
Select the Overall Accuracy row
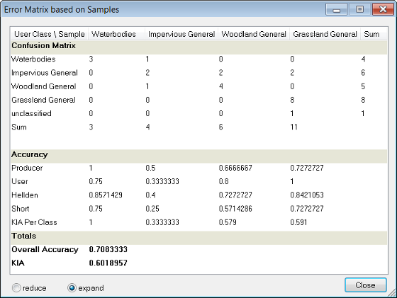tap(198, 250)
